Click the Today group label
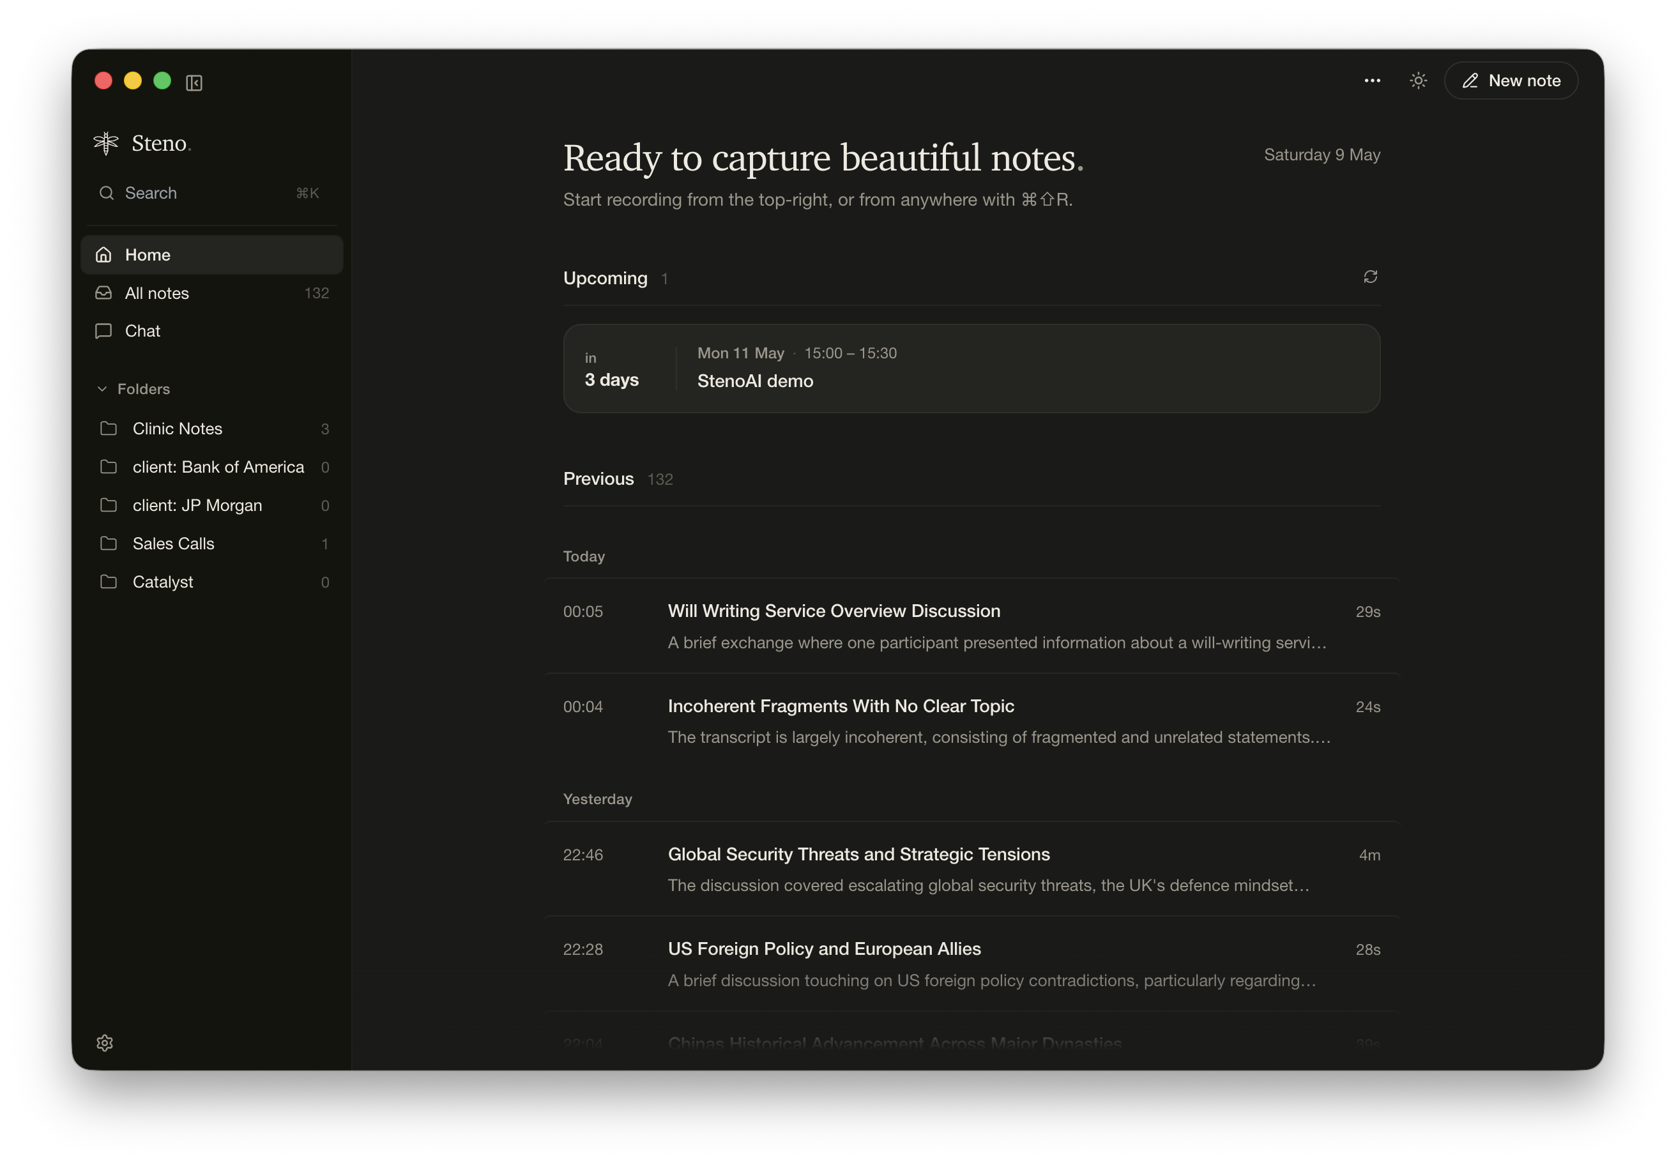This screenshot has width=1676, height=1165. click(x=584, y=556)
